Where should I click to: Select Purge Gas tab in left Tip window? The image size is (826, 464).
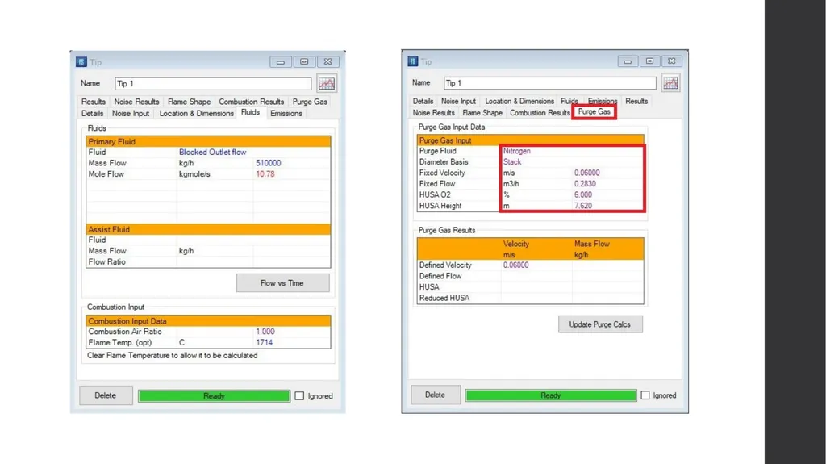pyautogui.click(x=310, y=102)
